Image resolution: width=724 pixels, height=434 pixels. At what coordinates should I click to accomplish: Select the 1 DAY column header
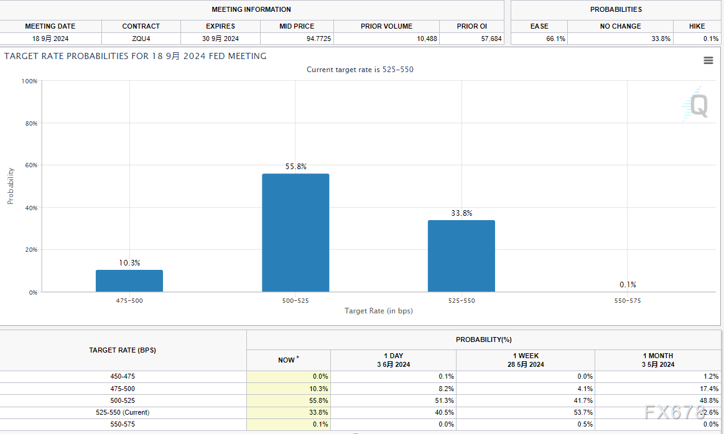pyautogui.click(x=393, y=360)
